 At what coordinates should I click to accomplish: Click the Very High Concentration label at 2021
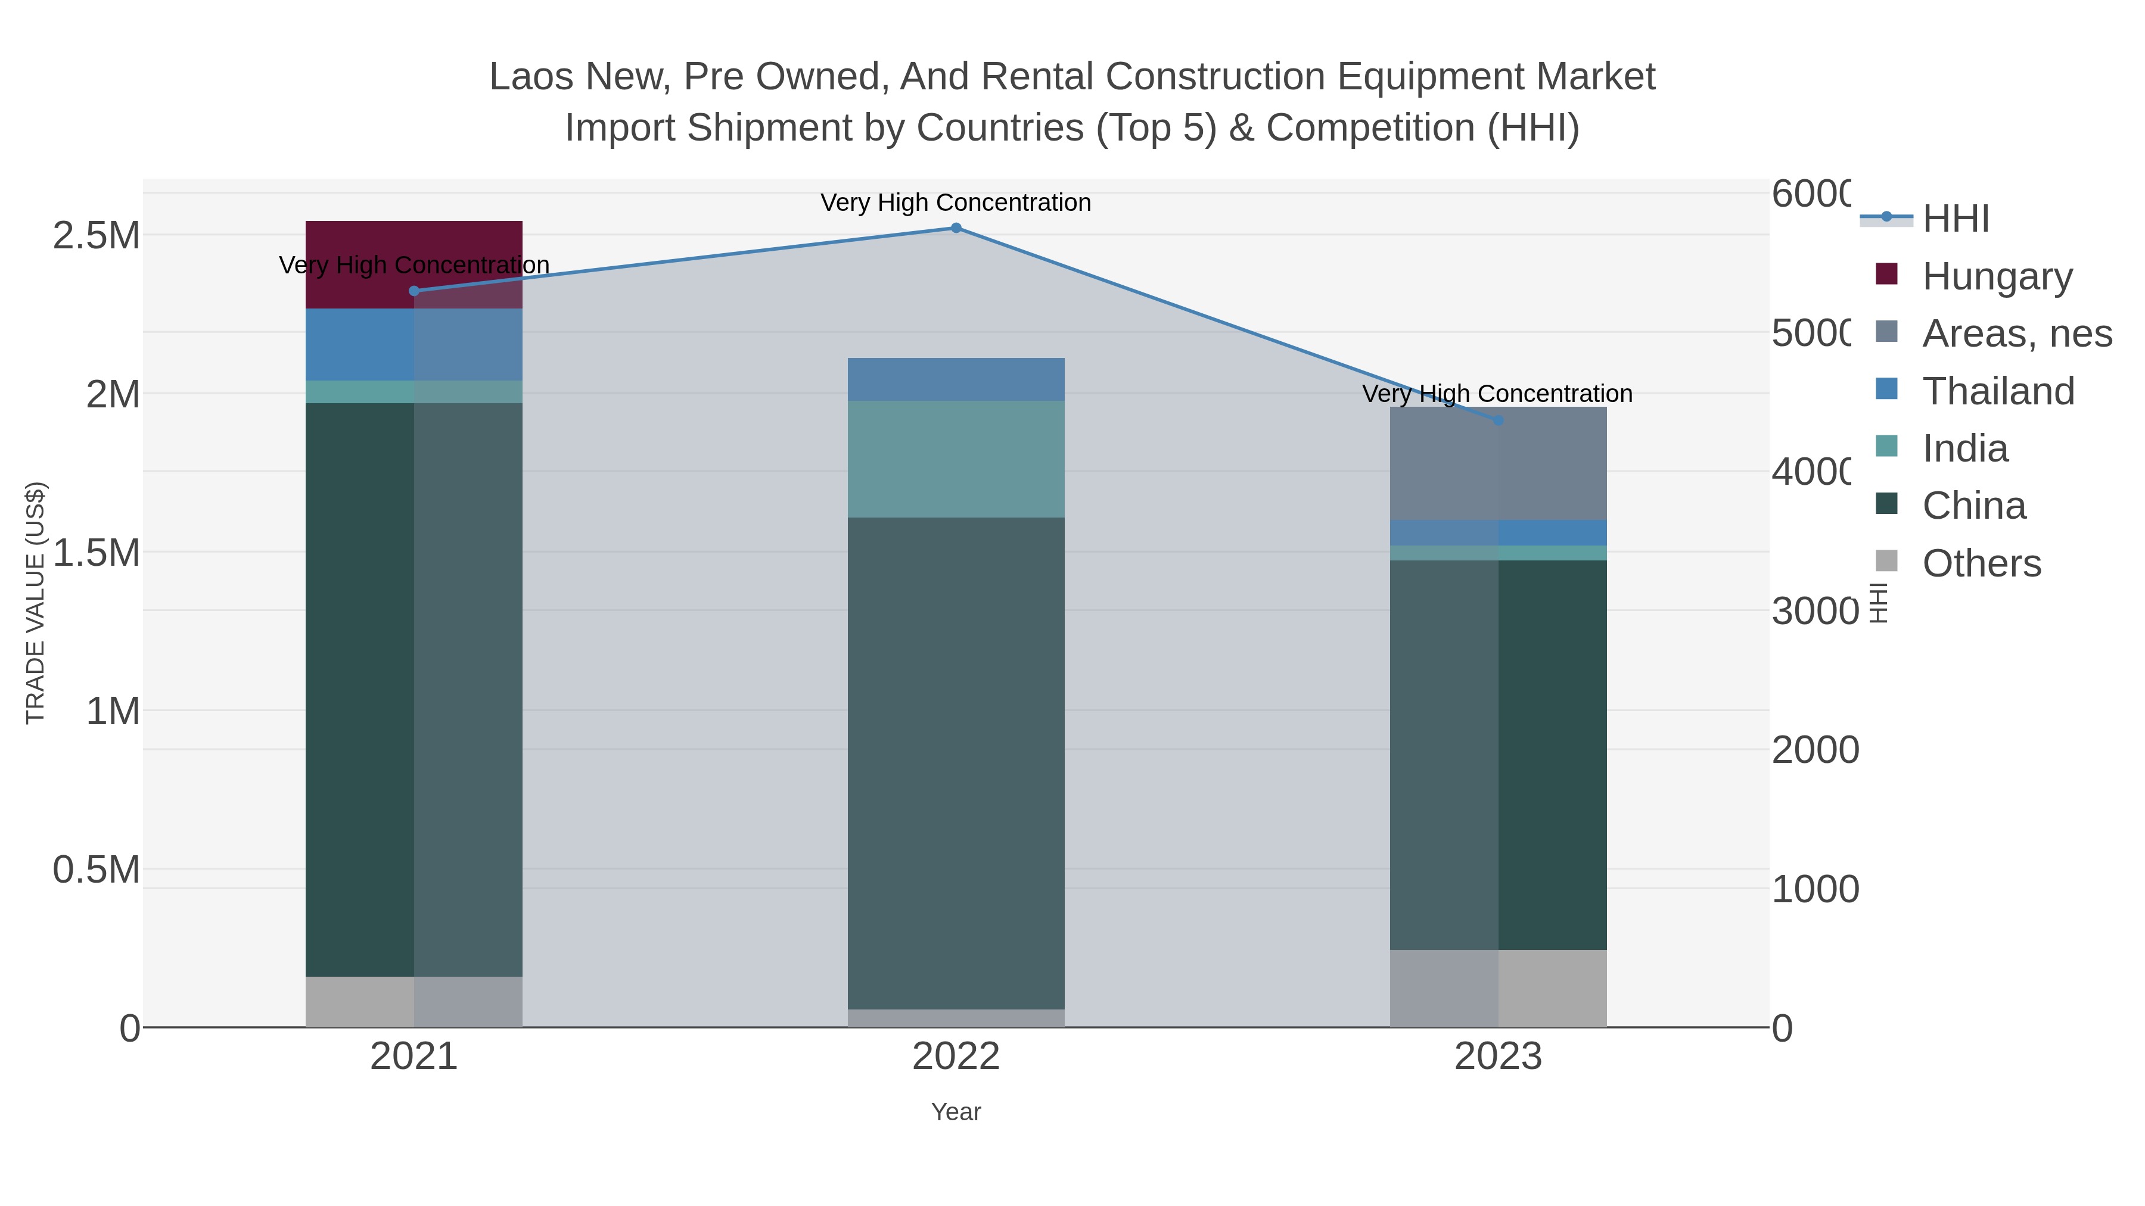[x=414, y=264]
